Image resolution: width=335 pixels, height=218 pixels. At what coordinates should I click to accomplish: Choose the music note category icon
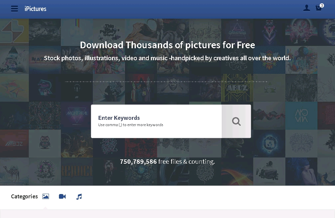click(79, 197)
